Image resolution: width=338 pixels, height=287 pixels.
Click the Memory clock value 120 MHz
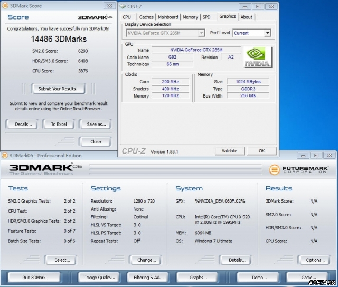(x=170, y=95)
